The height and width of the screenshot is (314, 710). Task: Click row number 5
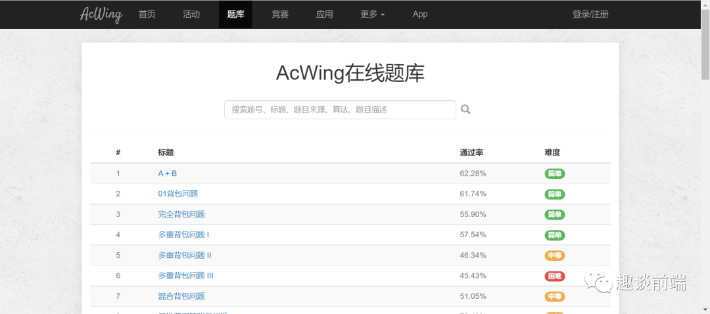118,255
